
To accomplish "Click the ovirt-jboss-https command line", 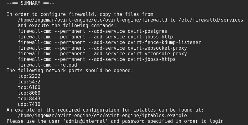I will pyautogui.click(x=96, y=59).
